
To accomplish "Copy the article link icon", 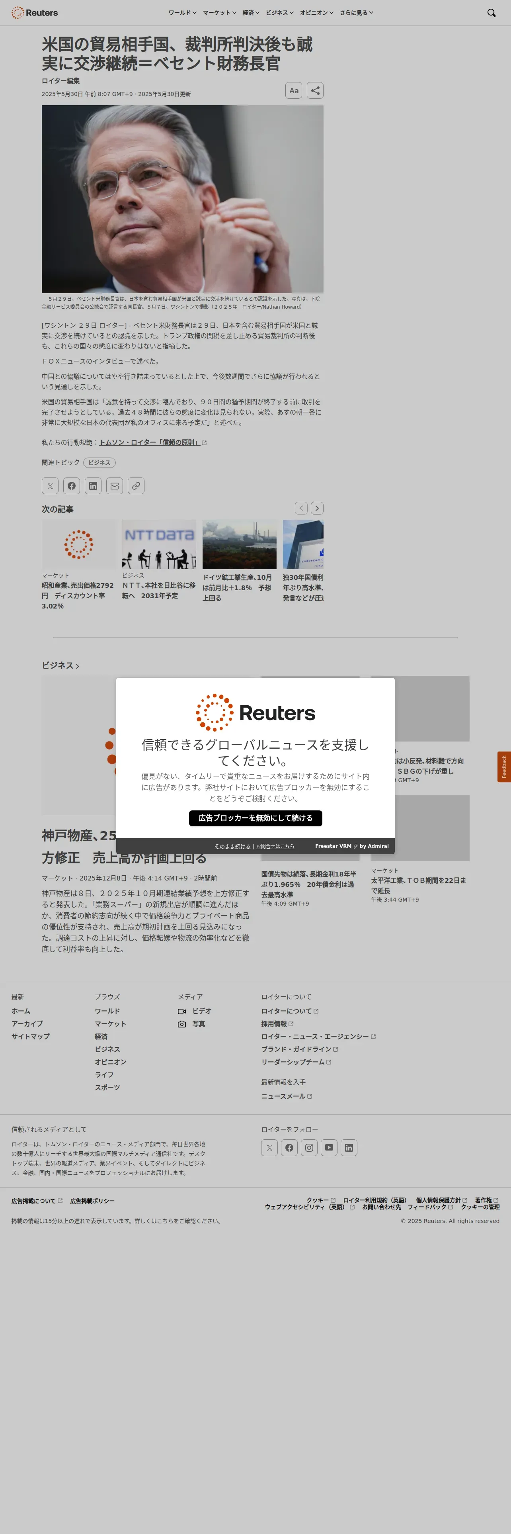I will [x=136, y=486].
